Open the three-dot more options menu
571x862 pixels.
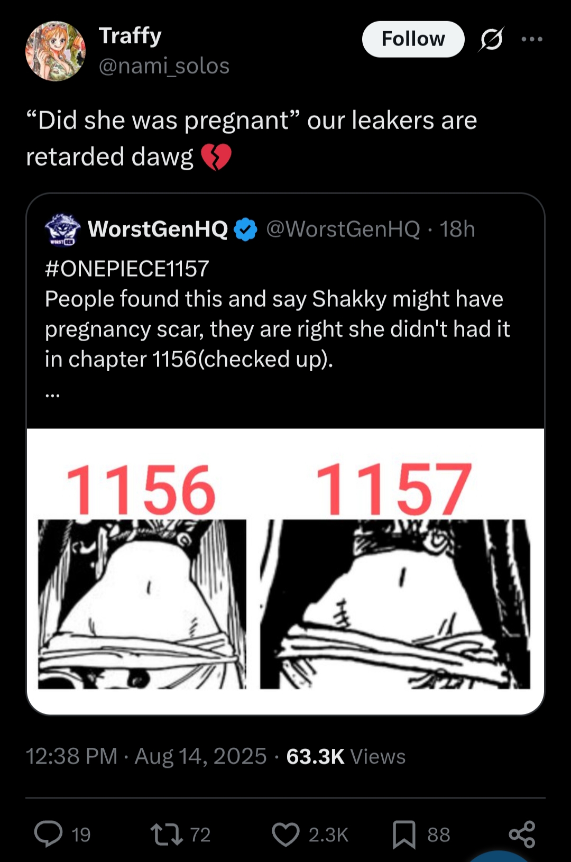(x=532, y=39)
